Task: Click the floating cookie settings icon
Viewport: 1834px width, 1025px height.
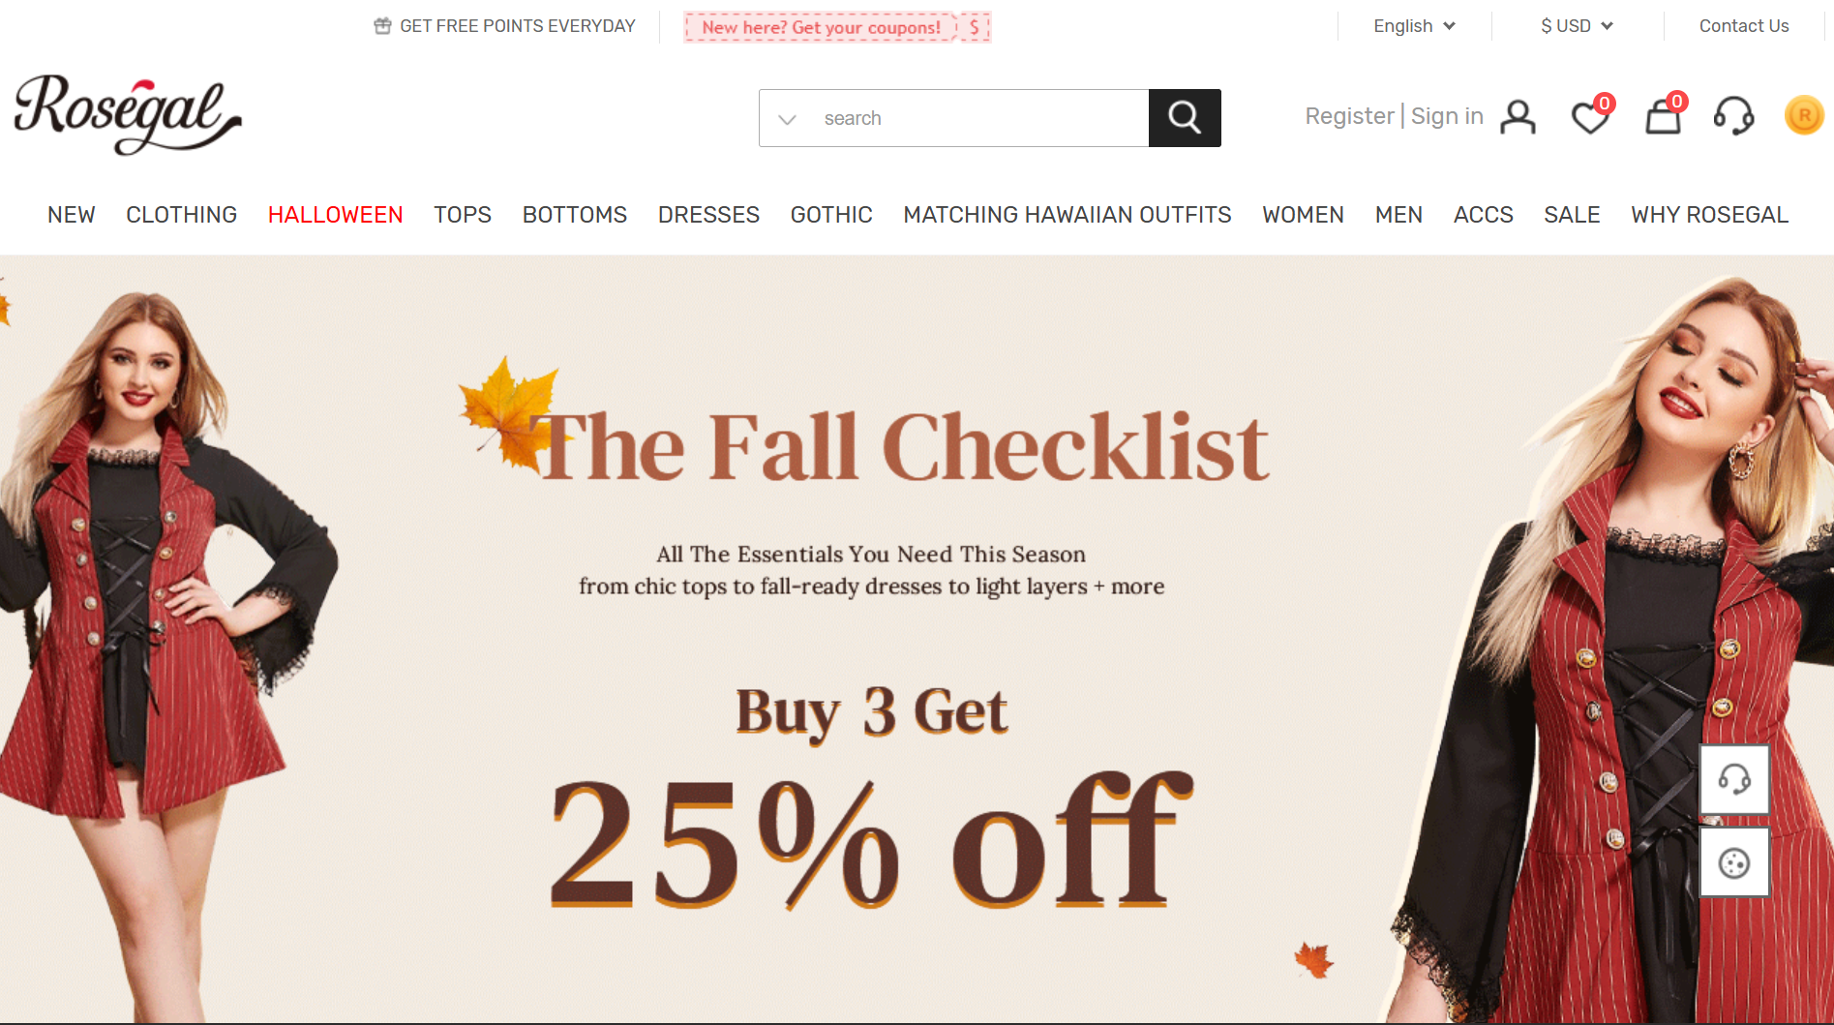Action: (x=1734, y=862)
